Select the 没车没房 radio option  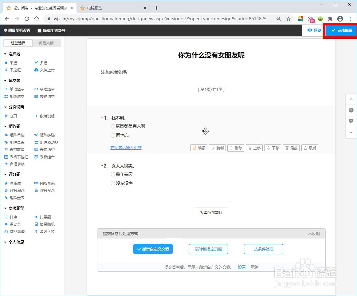click(x=113, y=183)
